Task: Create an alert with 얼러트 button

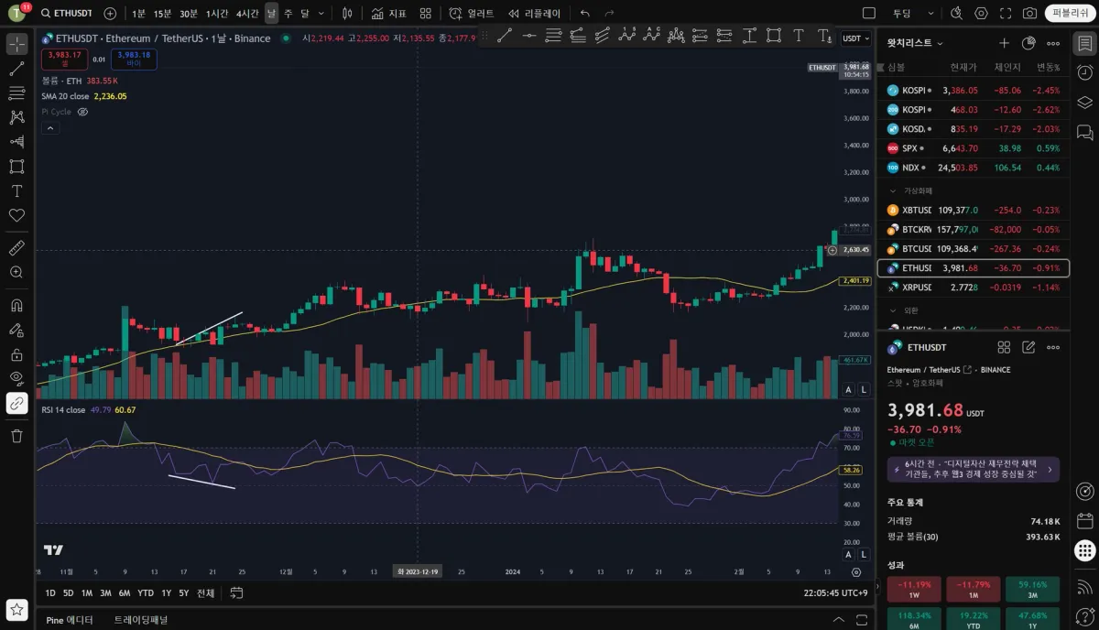Action: (x=473, y=14)
